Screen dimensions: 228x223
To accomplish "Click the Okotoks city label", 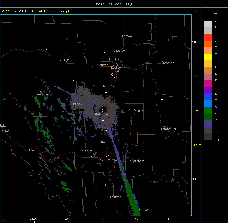I will tap(109, 185).
